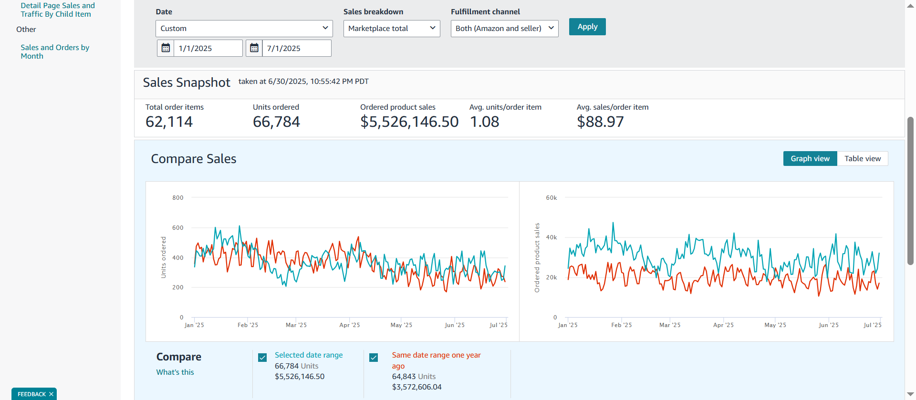
Task: Open the Fulfillment channel dropdown
Action: pyautogui.click(x=504, y=29)
